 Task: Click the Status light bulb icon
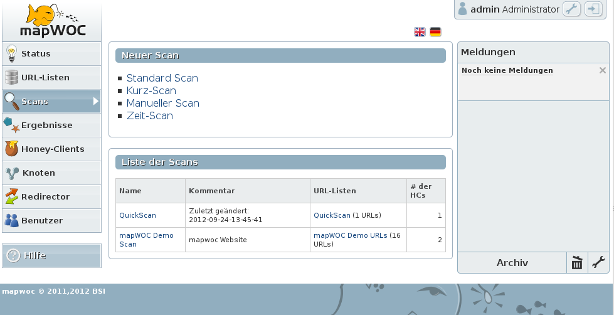click(11, 54)
